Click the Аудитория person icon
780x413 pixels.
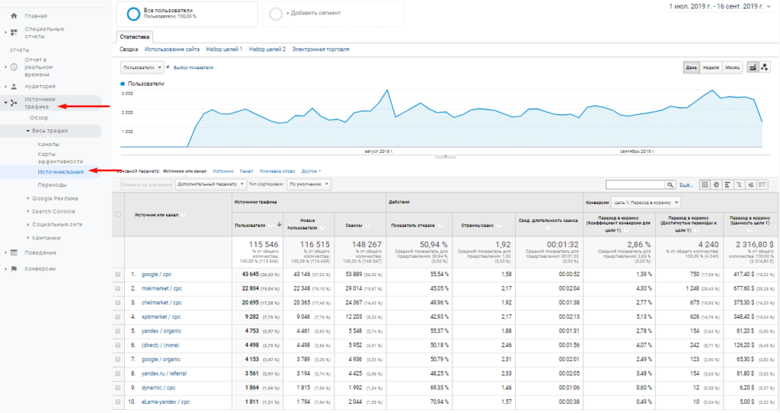click(14, 87)
